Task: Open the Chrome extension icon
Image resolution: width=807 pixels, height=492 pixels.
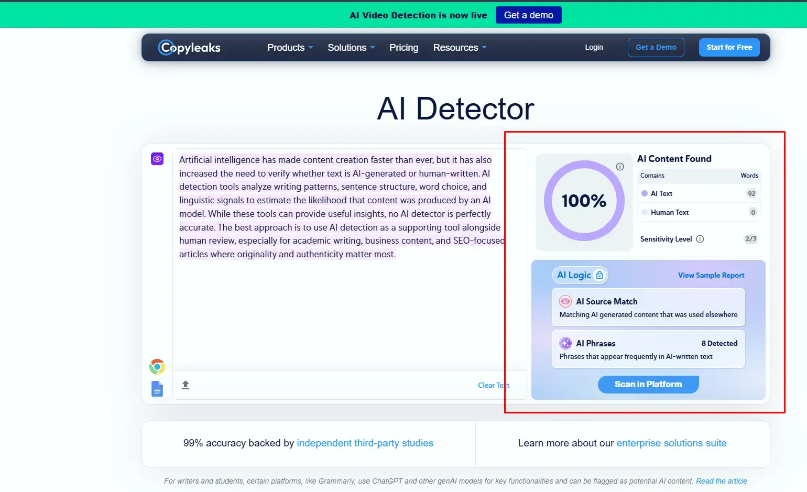Action: [x=157, y=367]
